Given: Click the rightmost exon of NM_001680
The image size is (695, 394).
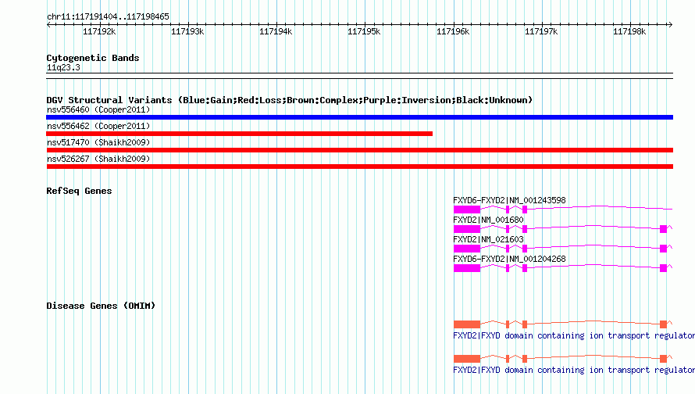Looking at the screenshot, I should coord(663,229).
